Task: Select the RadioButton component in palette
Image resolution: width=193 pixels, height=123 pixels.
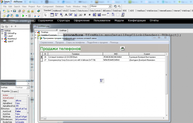Action: (x=90, y=15)
